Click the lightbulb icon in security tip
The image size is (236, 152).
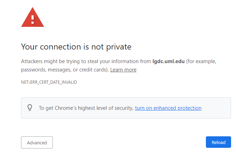click(x=30, y=108)
